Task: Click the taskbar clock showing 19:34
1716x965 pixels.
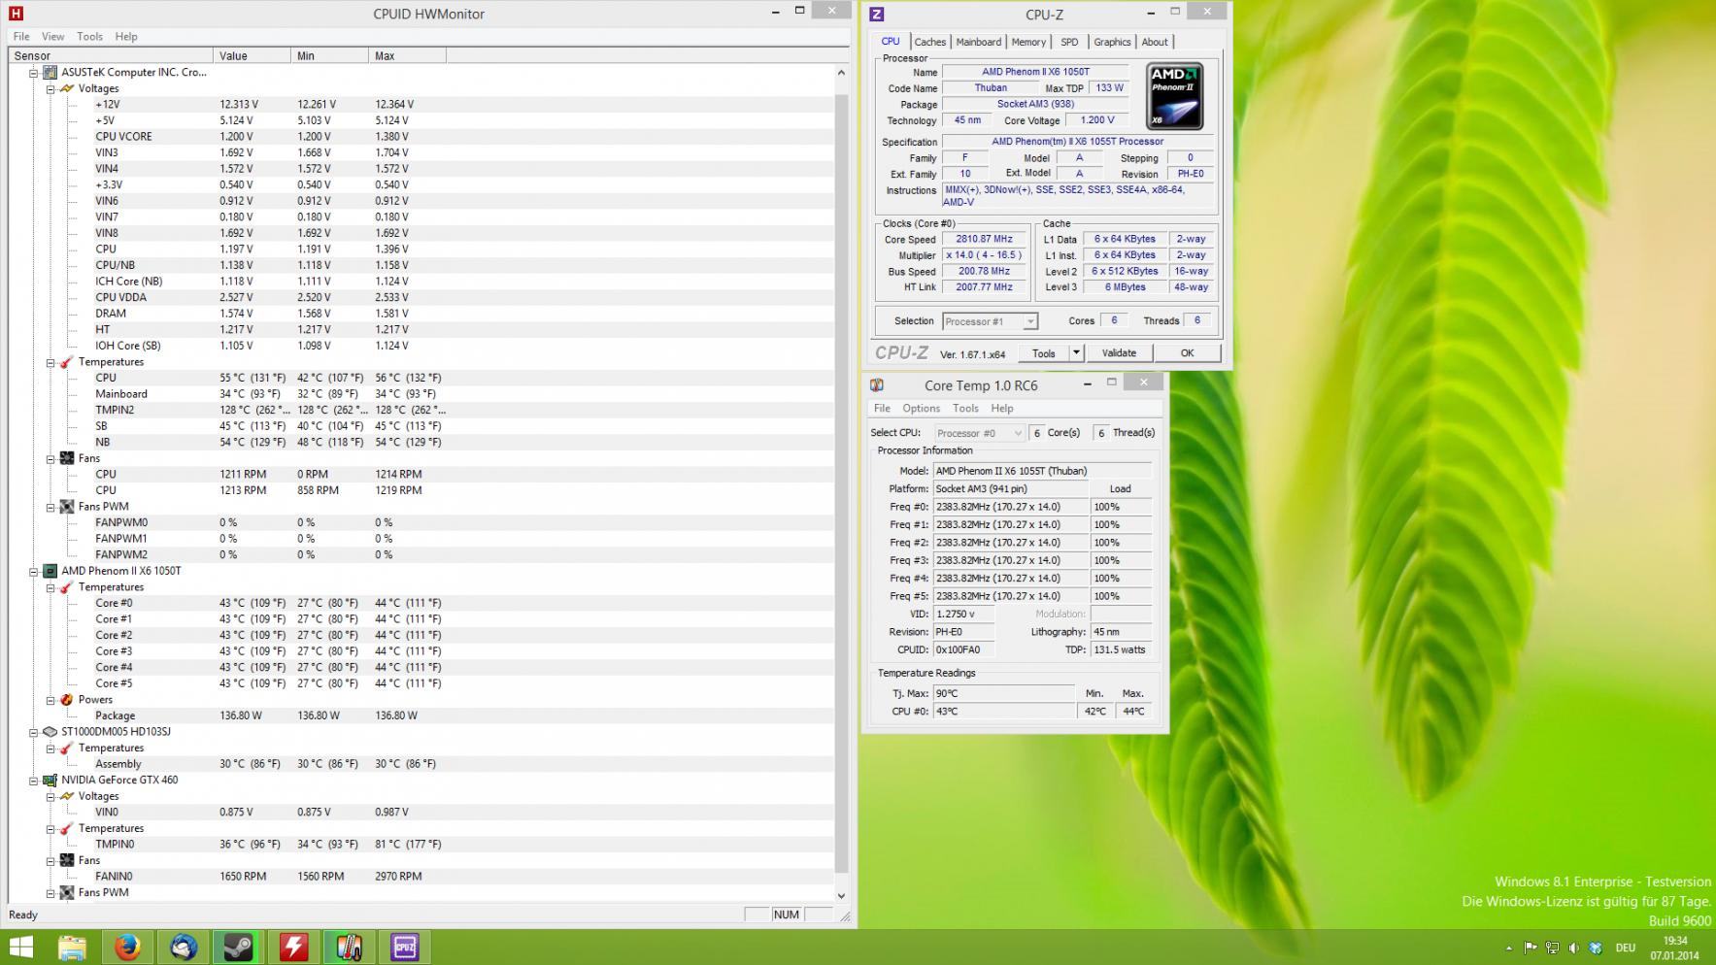Action: pyautogui.click(x=1674, y=948)
